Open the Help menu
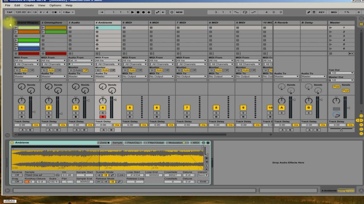This screenshot has height=204, width=364. [x=69, y=5]
